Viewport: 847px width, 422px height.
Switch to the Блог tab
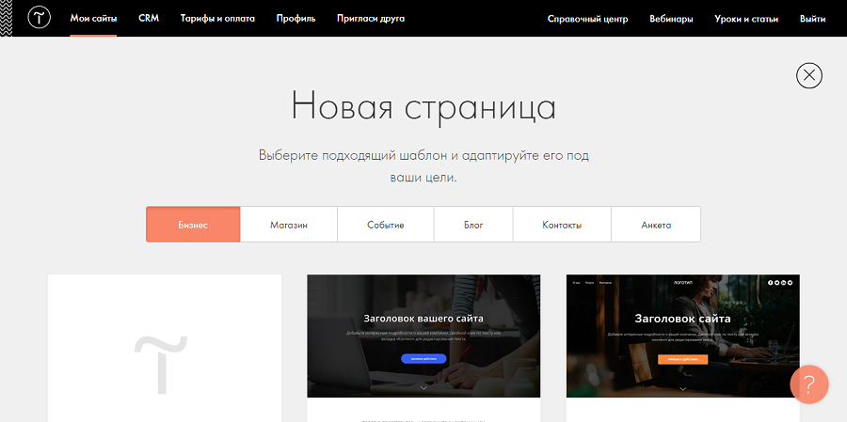(473, 225)
